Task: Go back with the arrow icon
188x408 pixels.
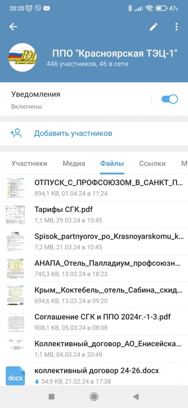Action: pos(13,26)
